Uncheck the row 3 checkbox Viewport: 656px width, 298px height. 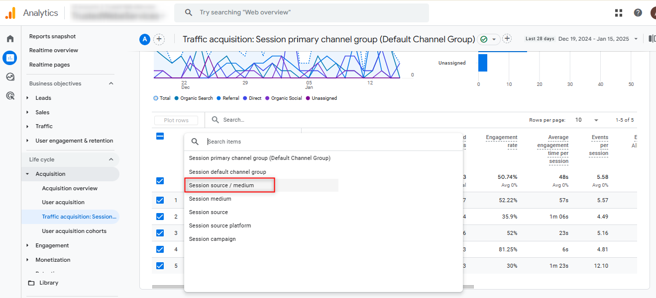(x=160, y=233)
